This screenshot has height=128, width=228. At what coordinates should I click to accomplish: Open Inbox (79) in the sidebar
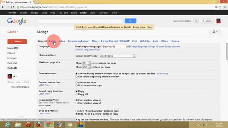pos(13,48)
